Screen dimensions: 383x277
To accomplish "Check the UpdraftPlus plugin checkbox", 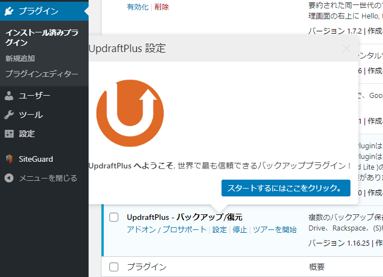I will (x=114, y=217).
